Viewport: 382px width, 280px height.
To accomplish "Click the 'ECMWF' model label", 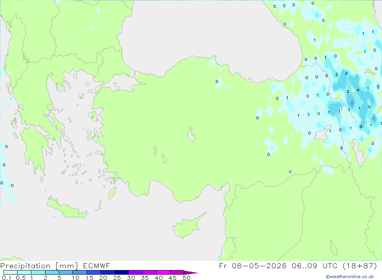I will tap(97, 265).
